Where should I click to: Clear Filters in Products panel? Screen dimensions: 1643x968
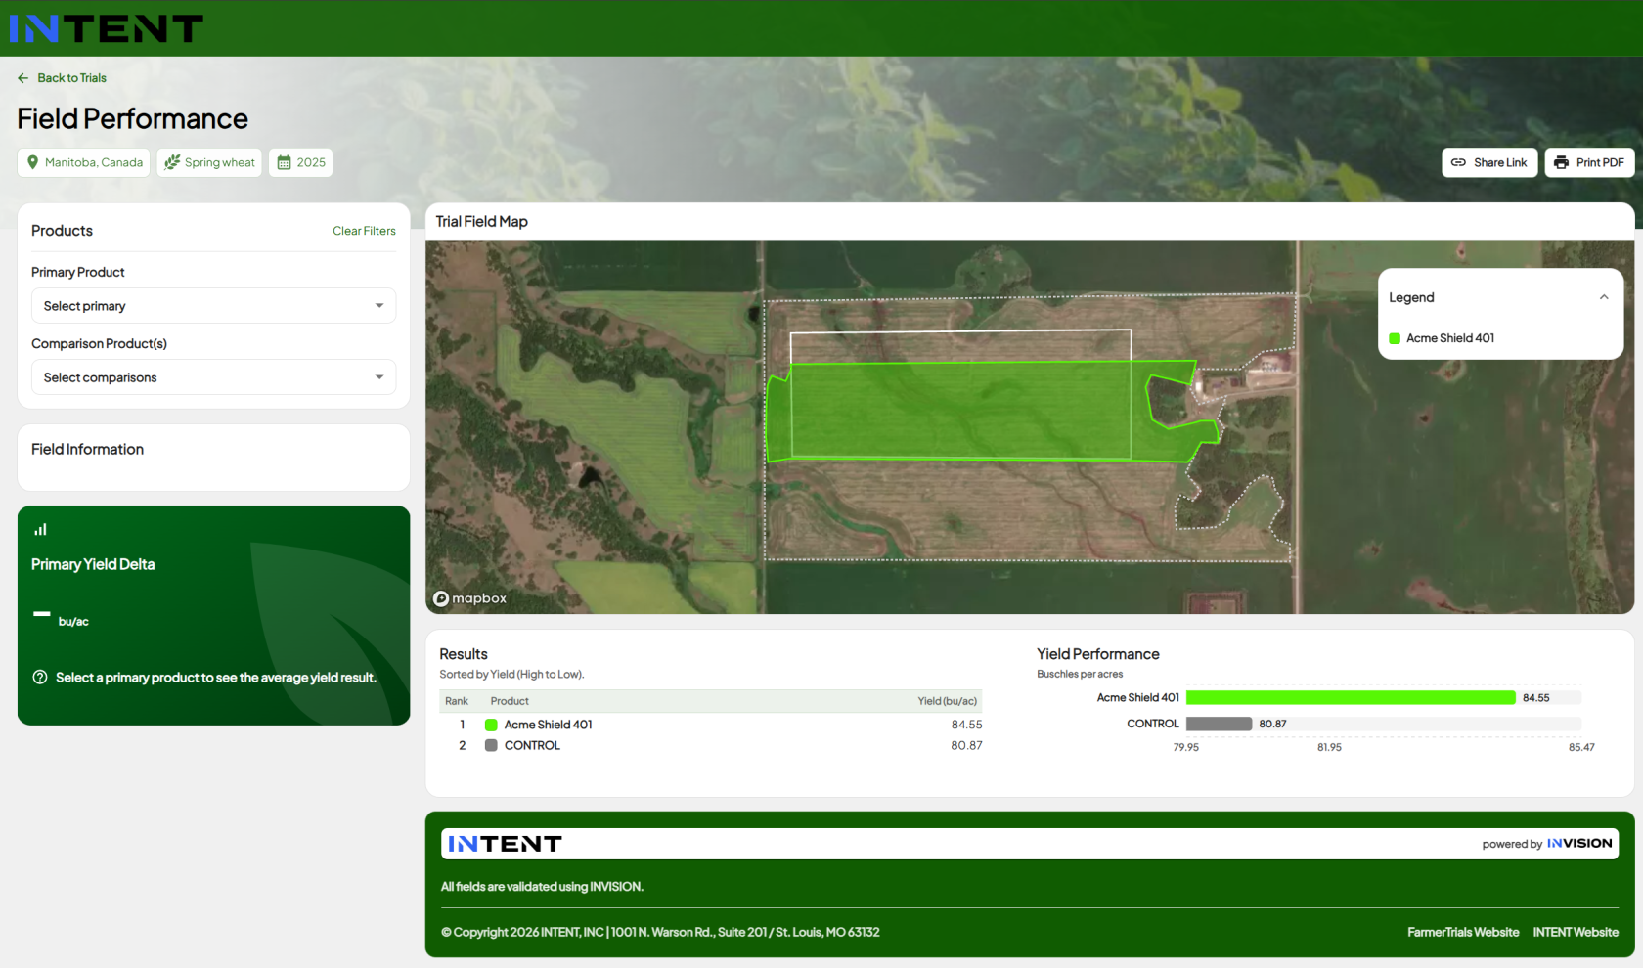364,231
